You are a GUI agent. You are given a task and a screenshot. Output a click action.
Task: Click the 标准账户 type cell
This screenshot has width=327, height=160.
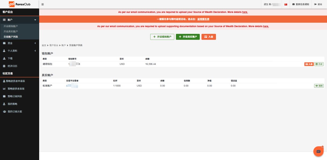(47, 86)
